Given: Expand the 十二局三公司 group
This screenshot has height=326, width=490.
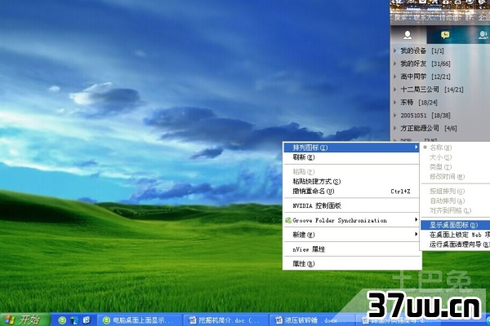Looking at the screenshot, I should 428,90.
